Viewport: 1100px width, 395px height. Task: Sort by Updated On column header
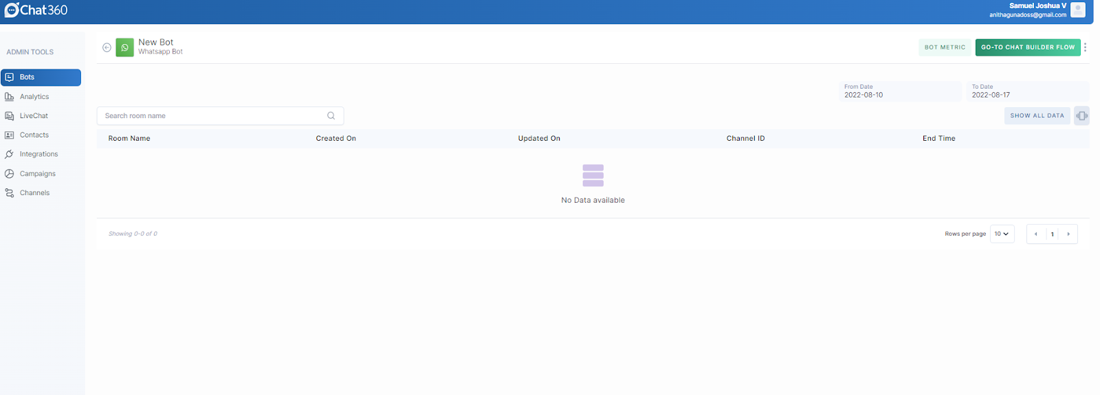[x=539, y=139]
